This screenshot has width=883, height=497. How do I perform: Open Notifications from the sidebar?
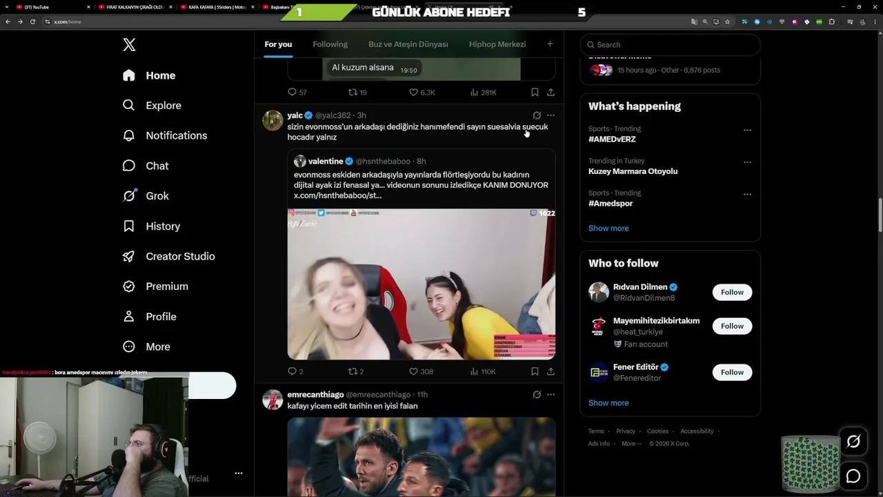point(165,135)
